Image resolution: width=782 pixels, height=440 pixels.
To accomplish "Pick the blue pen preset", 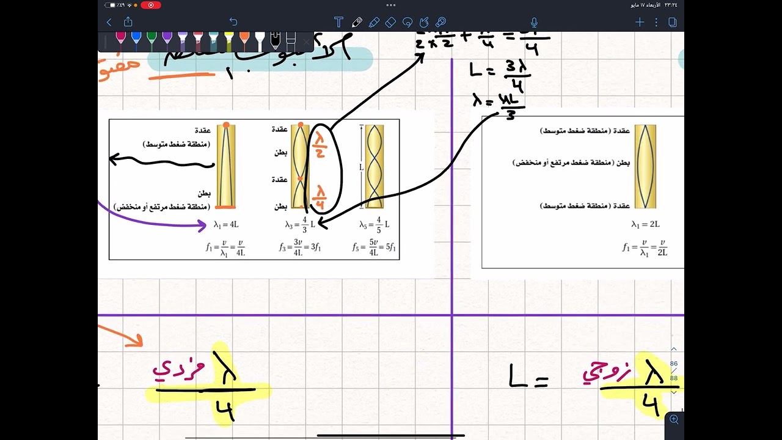I will [136, 40].
